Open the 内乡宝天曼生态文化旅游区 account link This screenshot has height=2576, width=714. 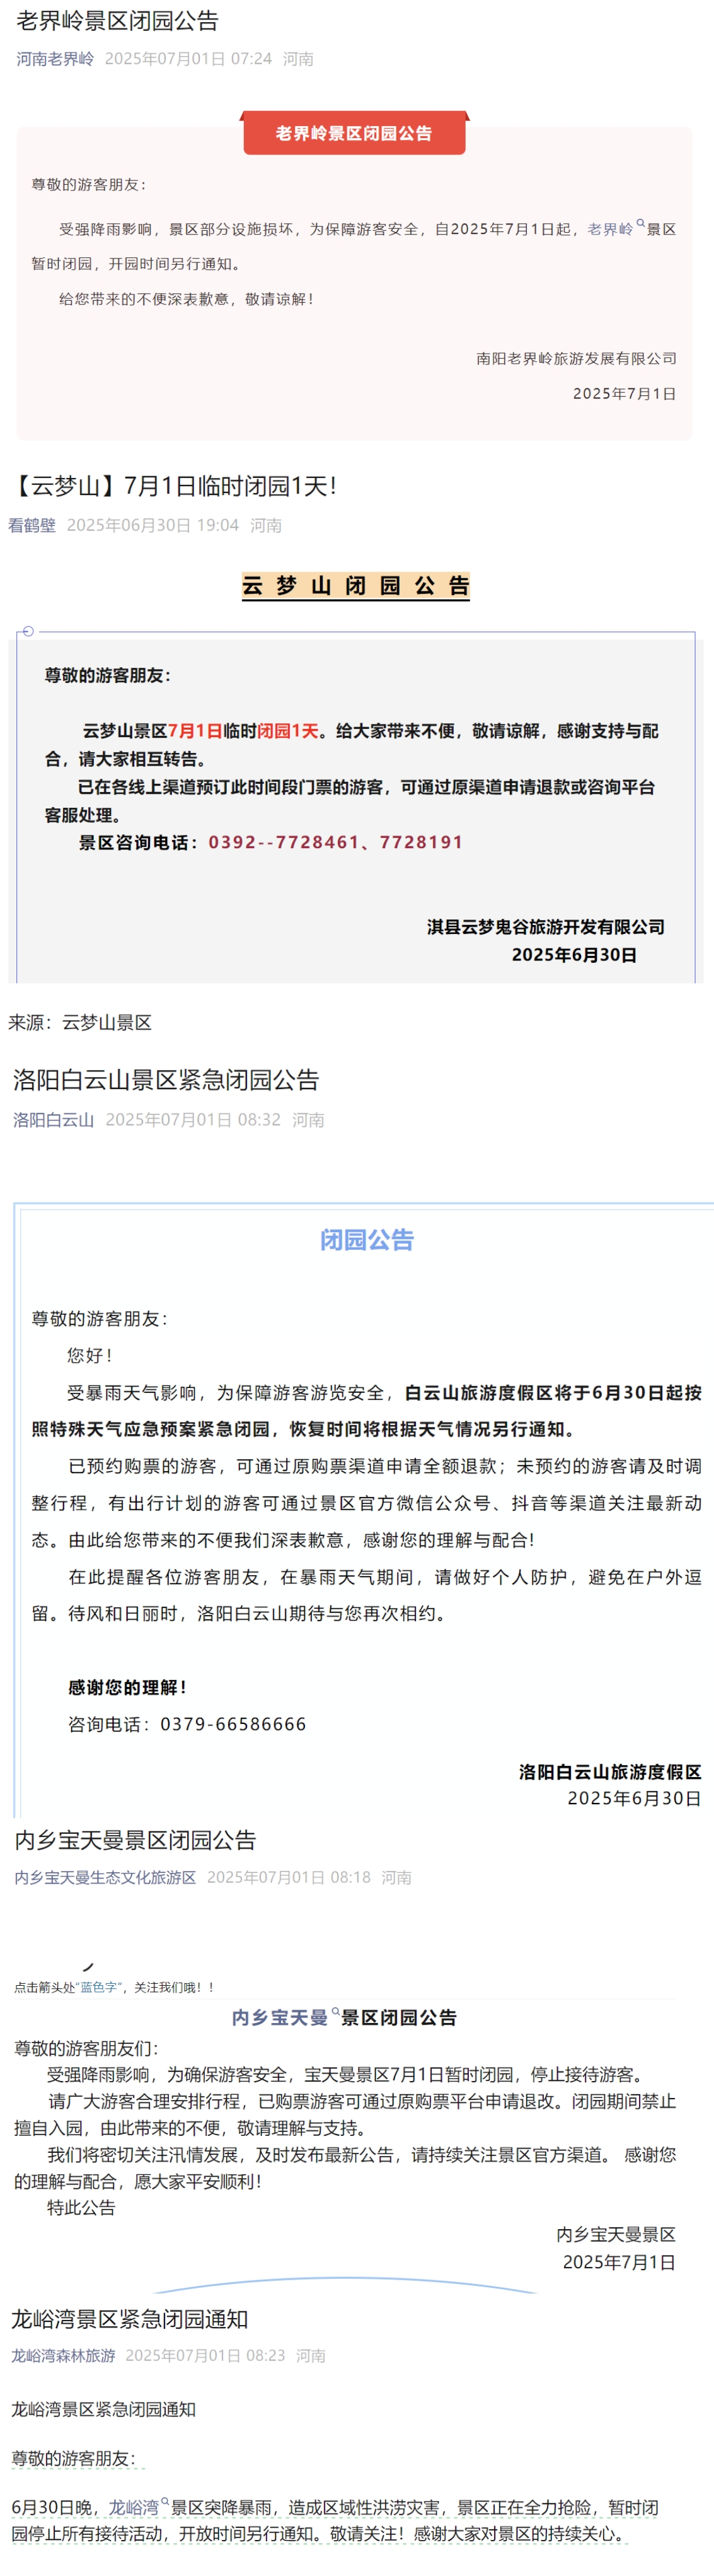point(105,1877)
